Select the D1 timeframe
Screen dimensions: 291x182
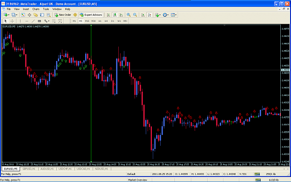coord(113,21)
